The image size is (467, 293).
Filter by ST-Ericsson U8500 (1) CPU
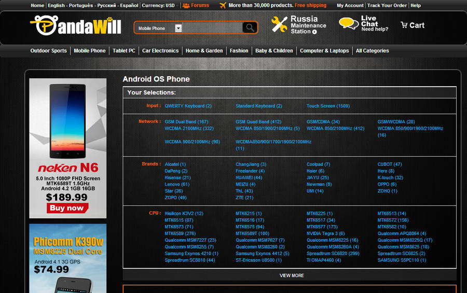click(258, 260)
